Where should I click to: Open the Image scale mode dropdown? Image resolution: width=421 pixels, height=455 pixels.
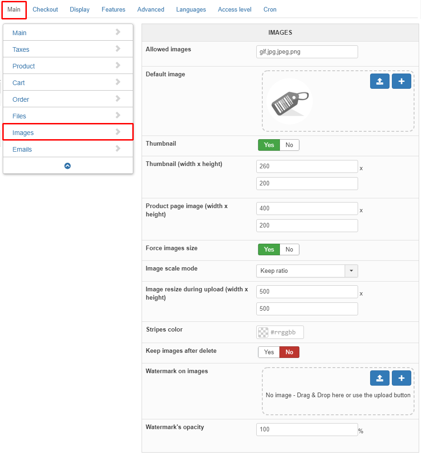(307, 271)
